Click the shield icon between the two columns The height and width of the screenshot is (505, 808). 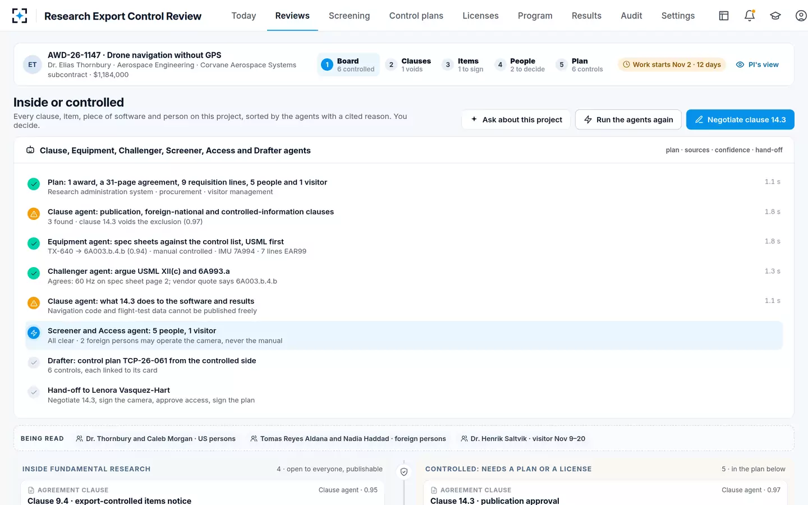point(404,472)
